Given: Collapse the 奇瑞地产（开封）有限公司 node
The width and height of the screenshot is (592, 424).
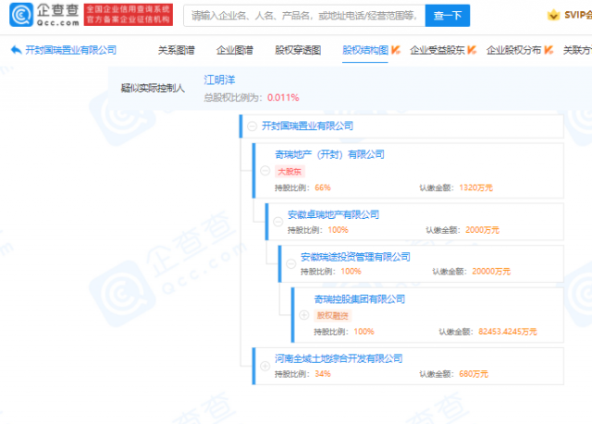Looking at the screenshot, I should click(265, 171).
